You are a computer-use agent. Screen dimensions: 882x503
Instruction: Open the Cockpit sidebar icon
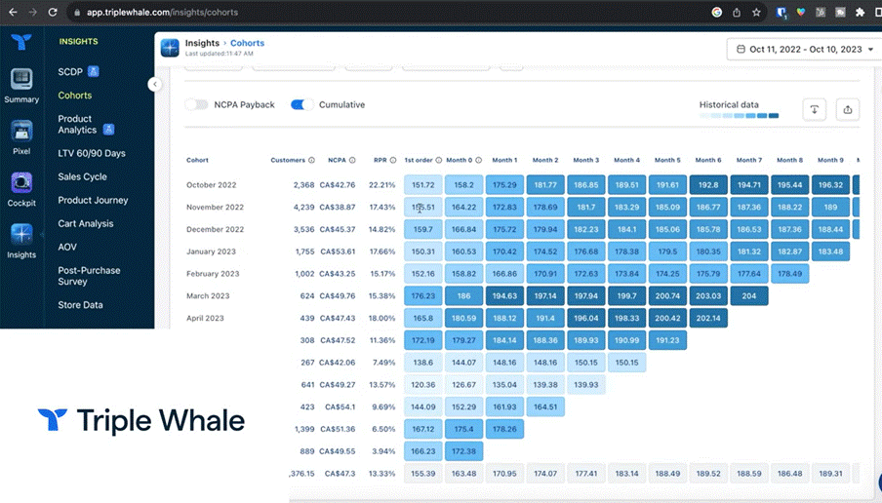pos(20,183)
